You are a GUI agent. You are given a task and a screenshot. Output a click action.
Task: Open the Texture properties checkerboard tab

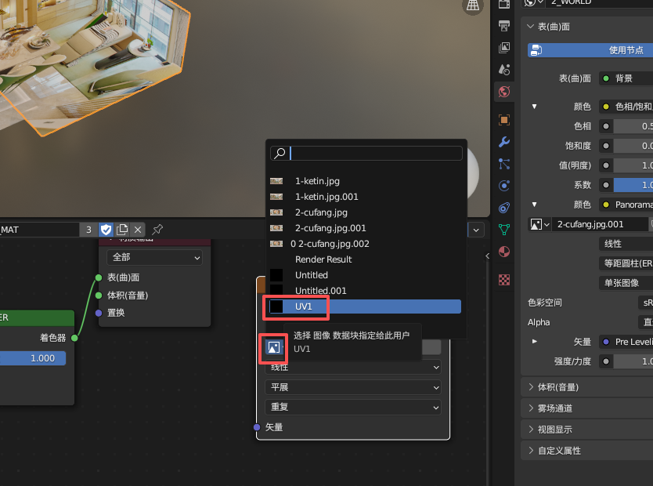click(x=504, y=279)
